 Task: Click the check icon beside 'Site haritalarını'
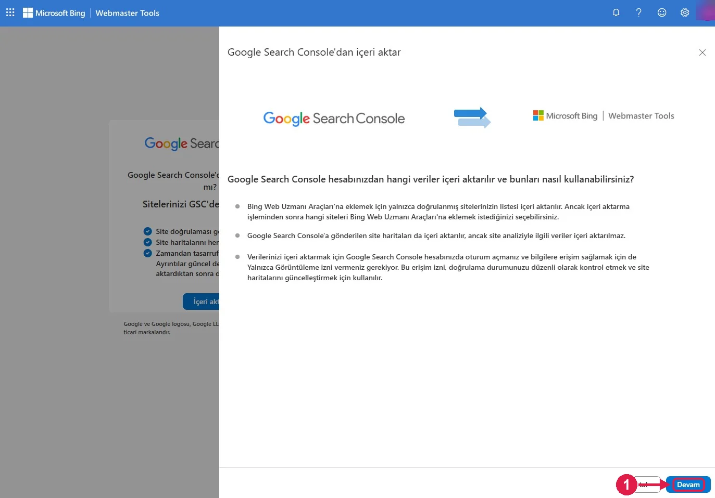[148, 242]
